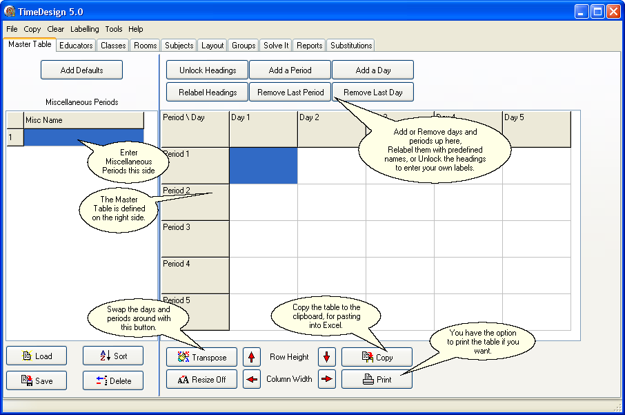Image resolution: width=625 pixels, height=415 pixels.
Task: Switch to the Classes tab
Action: (113, 45)
